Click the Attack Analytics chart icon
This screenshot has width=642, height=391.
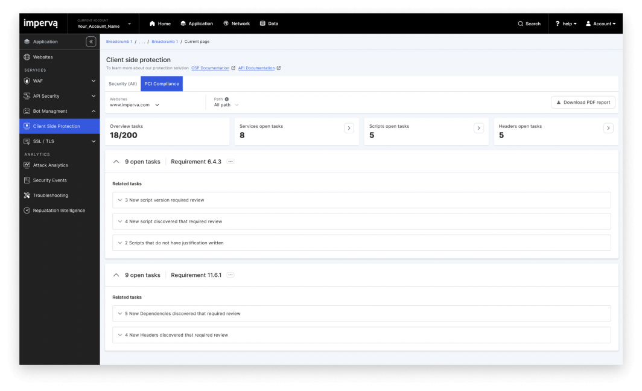tap(27, 165)
